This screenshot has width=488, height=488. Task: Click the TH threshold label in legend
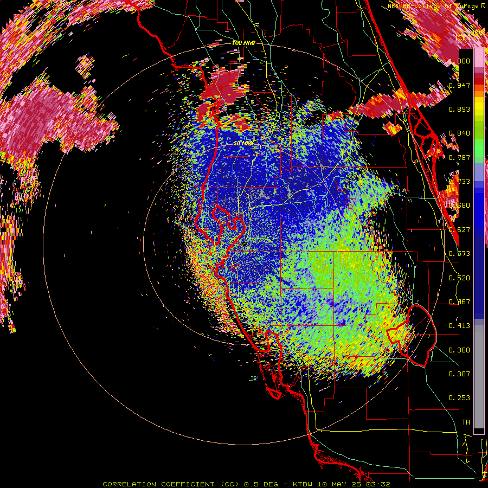pos(466,422)
